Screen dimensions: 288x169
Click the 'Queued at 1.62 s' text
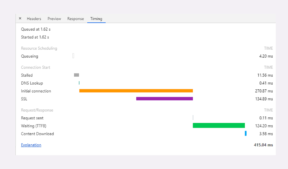36,29
